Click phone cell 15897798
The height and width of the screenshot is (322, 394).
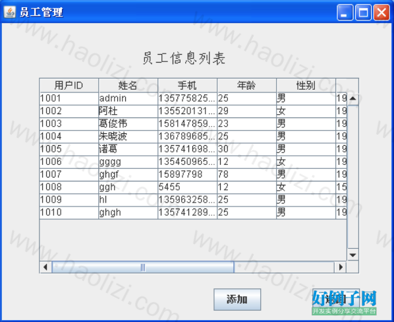pos(188,175)
